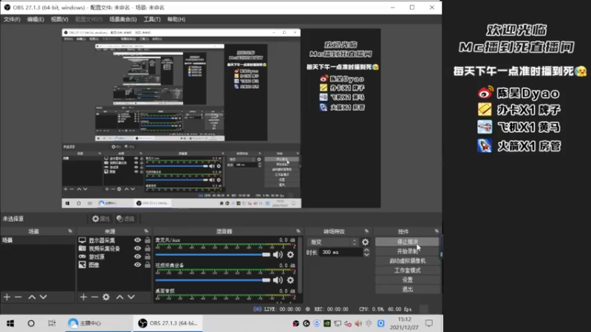The height and width of the screenshot is (332, 591).
Task: Remove the source using the minus icon in 来源 panel
Action: 95,297
